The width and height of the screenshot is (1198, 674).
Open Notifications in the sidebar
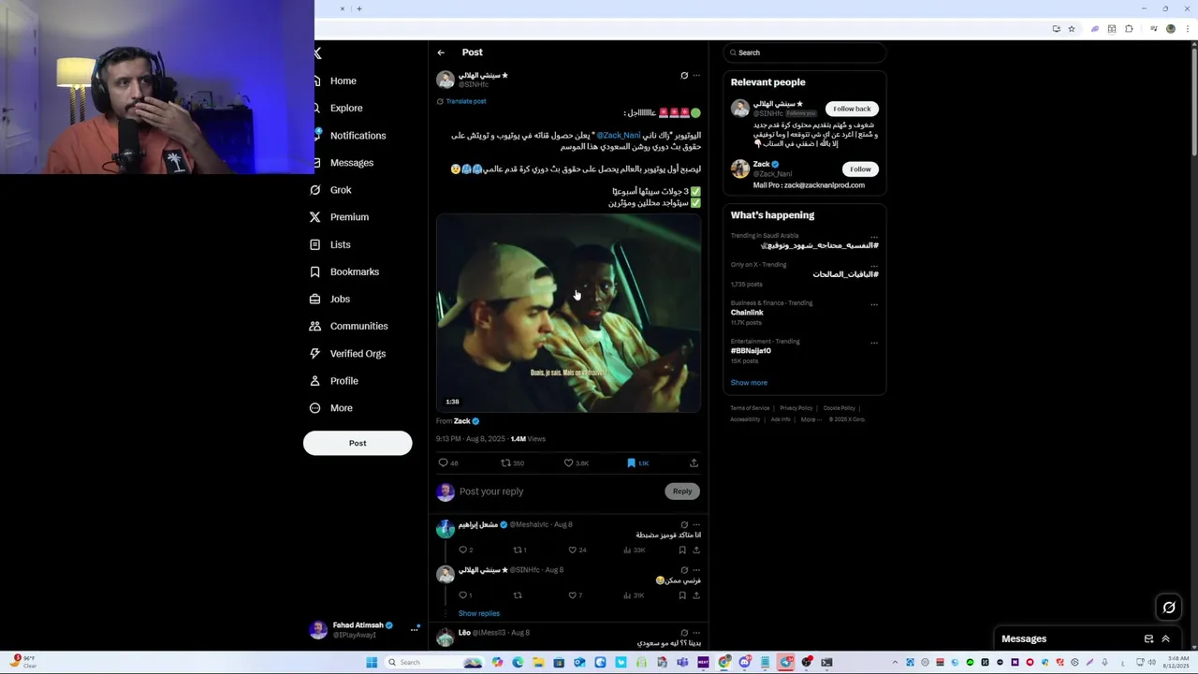tap(358, 136)
